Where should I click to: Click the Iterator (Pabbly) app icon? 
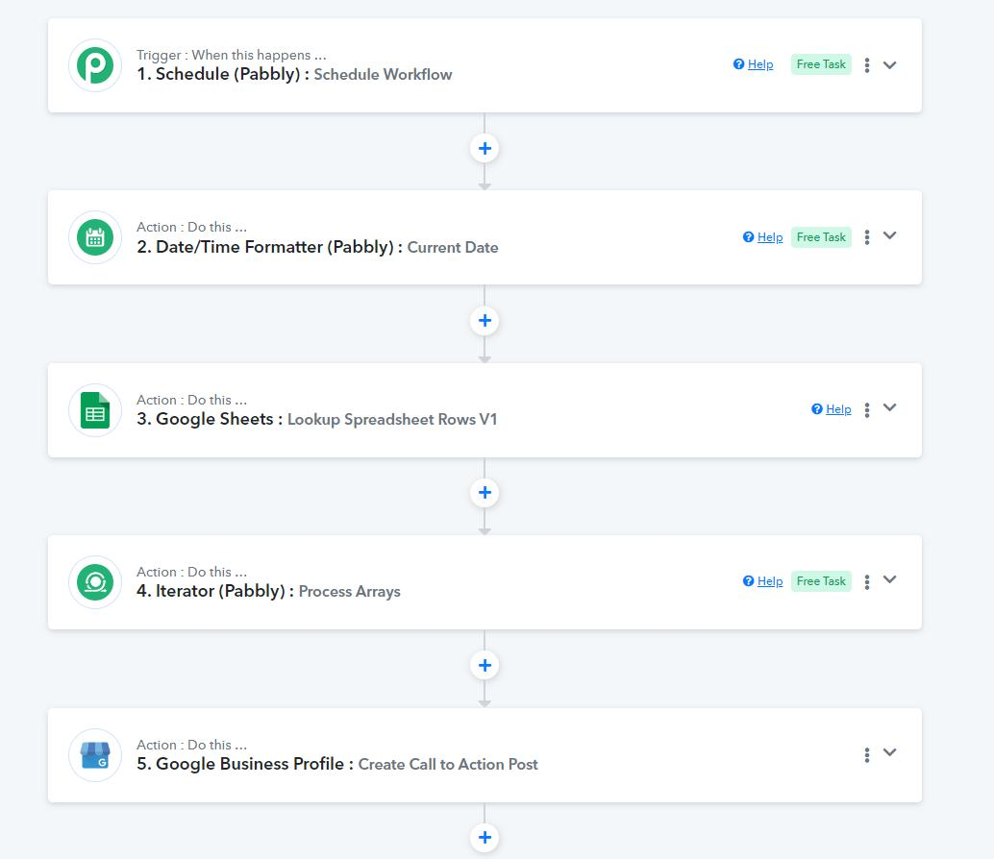coord(95,582)
